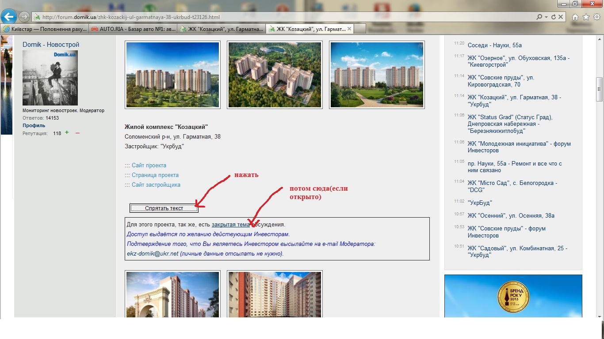
Task: Open the "УкрБуд" sidebar topic
Action: click(480, 203)
